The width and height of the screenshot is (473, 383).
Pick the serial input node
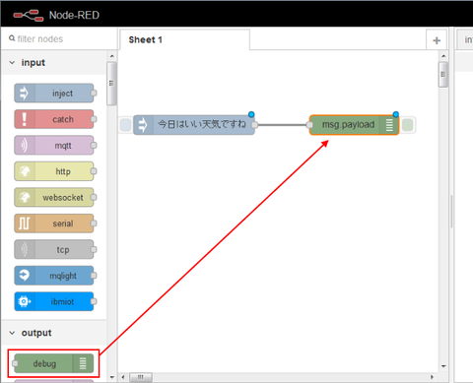[54, 223]
